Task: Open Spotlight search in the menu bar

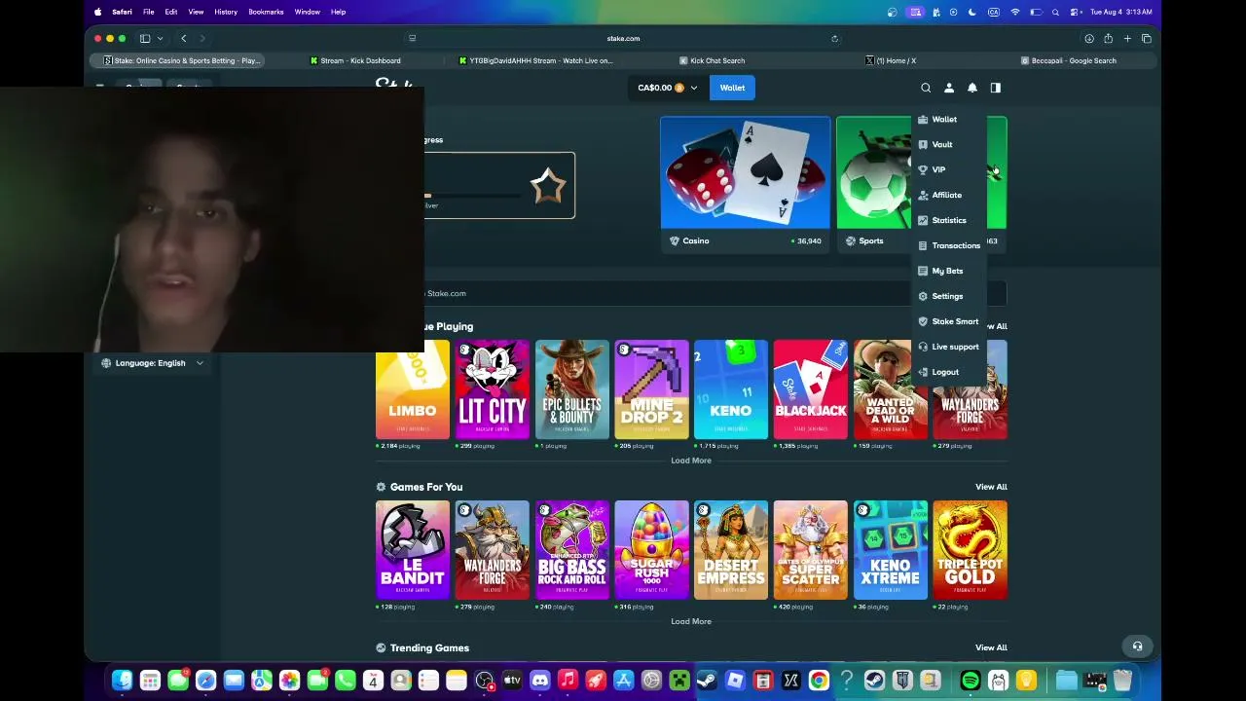Action: coord(1055,12)
